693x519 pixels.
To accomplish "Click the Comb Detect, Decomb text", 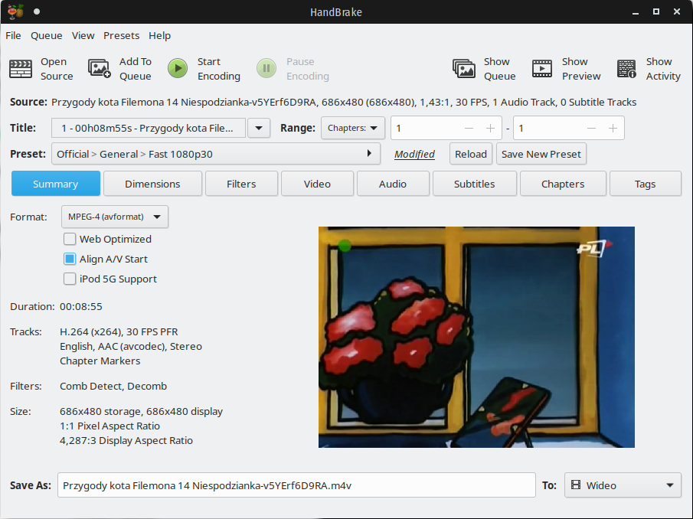I will pos(113,386).
